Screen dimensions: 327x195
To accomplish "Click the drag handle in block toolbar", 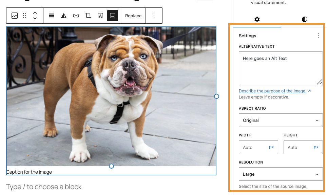I will pos(25,16).
